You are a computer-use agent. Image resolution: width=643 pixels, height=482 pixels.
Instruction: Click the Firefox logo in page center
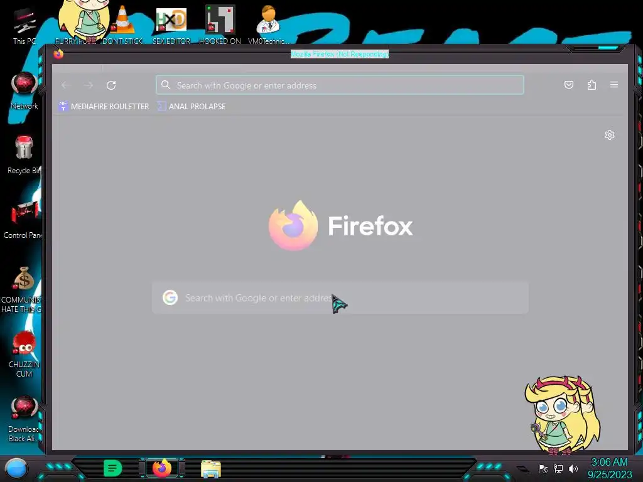pyautogui.click(x=293, y=225)
